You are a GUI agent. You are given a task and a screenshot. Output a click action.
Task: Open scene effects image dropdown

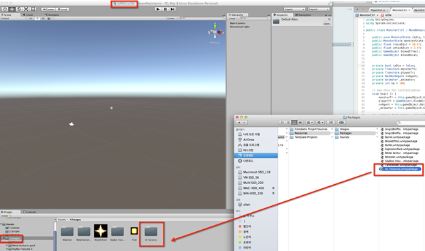(x=50, y=18)
